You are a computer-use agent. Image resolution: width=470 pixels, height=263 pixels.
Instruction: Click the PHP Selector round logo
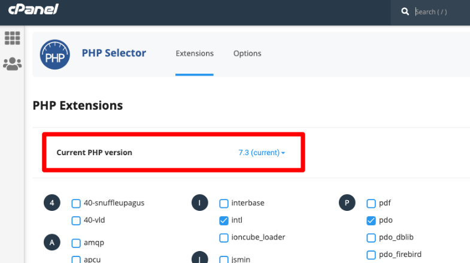(55, 55)
